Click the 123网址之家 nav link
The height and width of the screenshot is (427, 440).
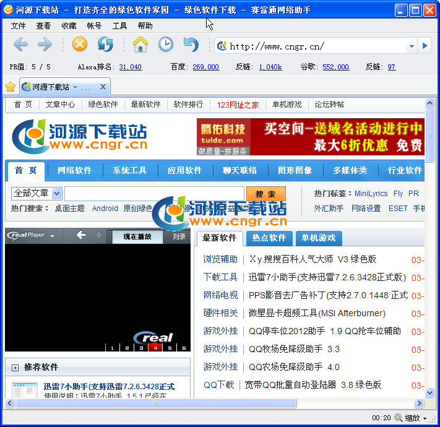[x=238, y=105]
